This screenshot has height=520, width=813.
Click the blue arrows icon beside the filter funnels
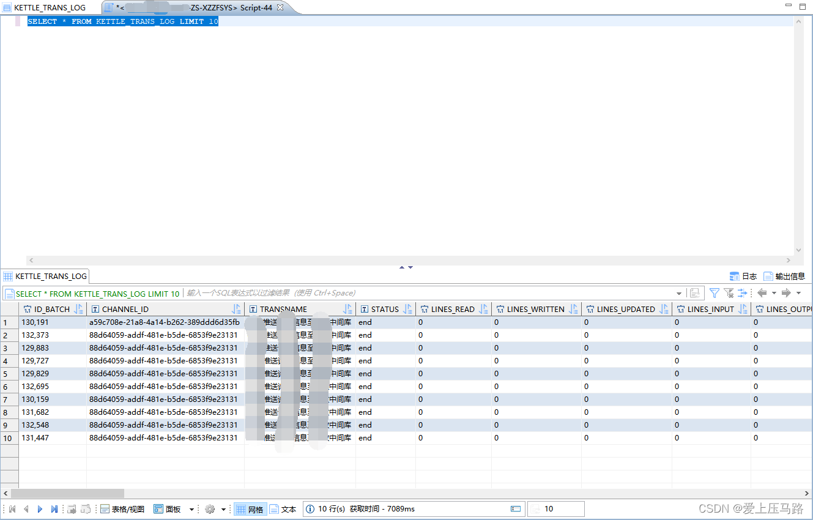click(743, 293)
